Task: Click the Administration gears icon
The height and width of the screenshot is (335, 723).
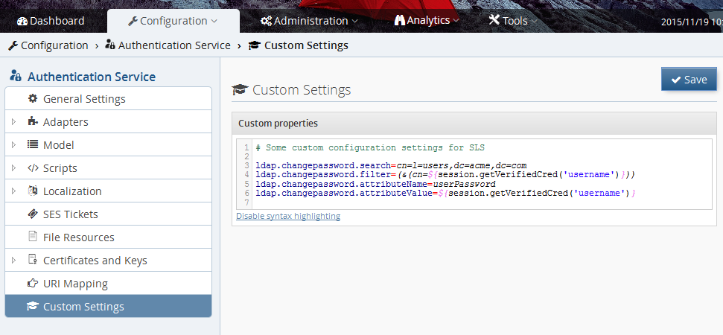Action: pos(266,21)
